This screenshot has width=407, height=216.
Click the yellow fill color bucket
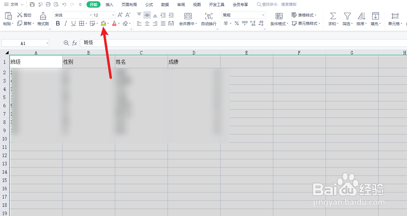coord(103,23)
